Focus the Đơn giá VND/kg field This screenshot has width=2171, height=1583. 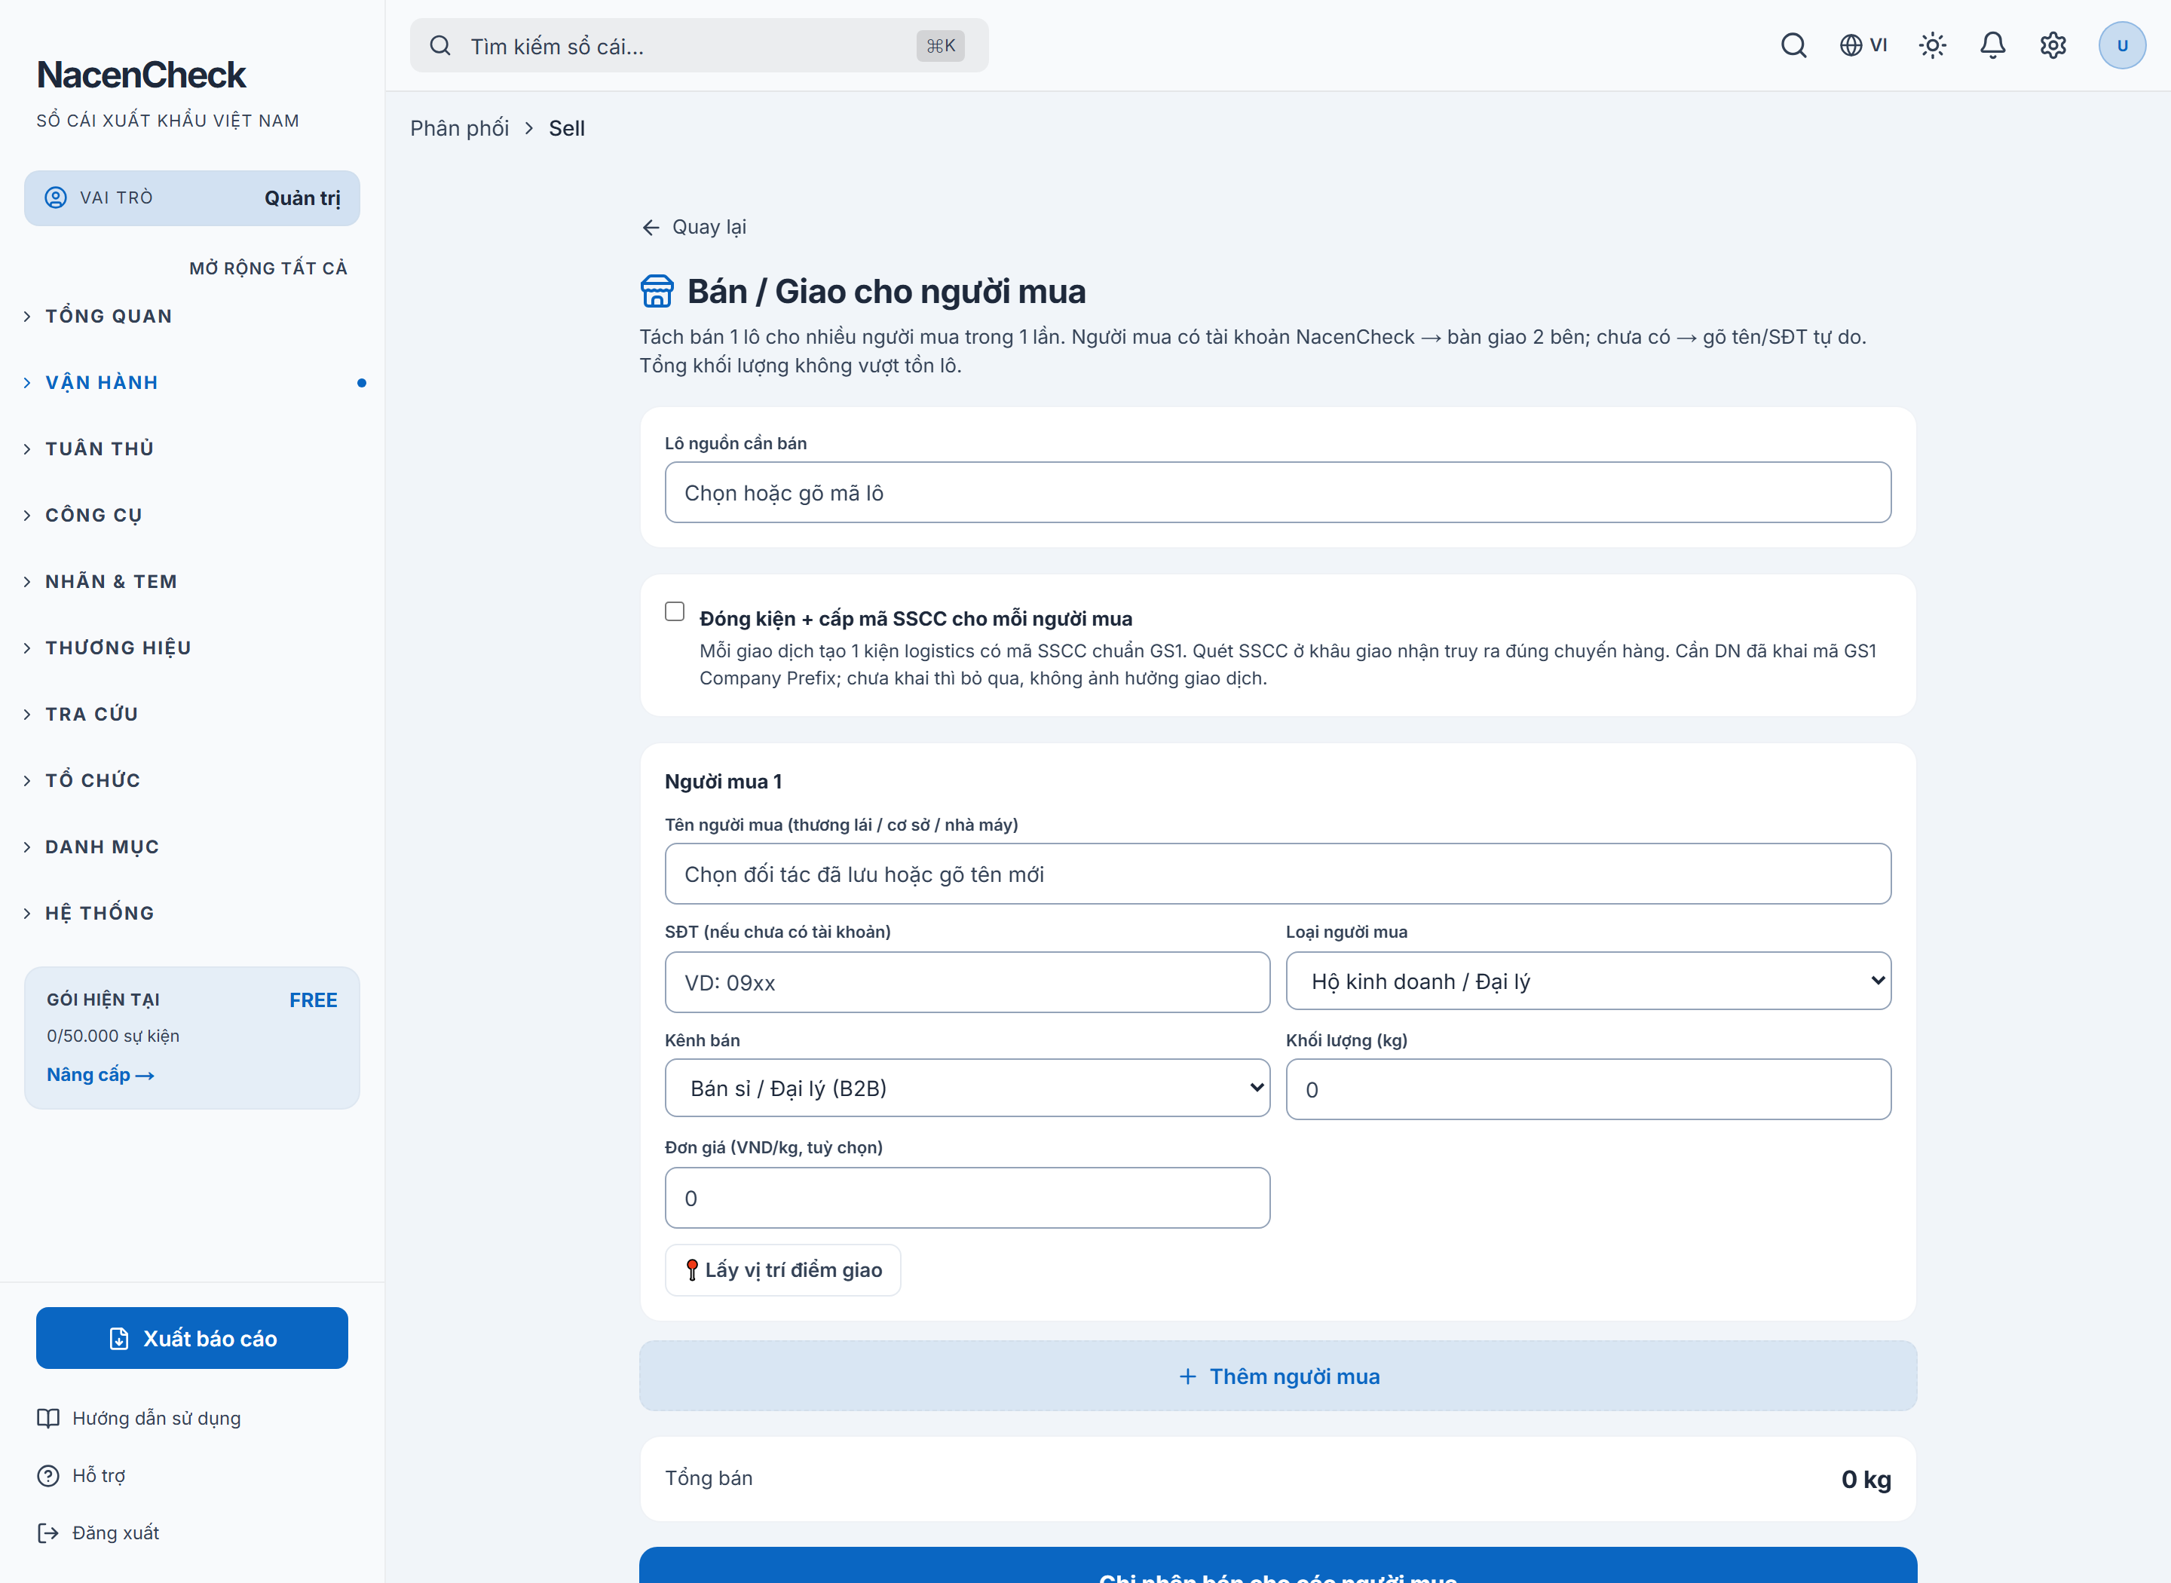pos(966,1198)
